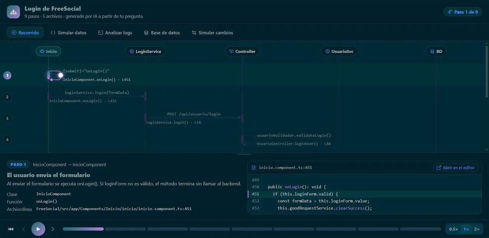
Task: Click the external link icon in Abrir en el editor
Action: 439,167
